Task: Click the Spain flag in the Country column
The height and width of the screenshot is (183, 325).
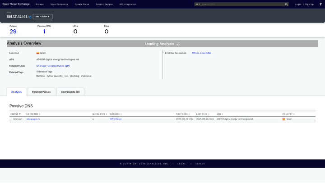Action: (x=284, y=119)
